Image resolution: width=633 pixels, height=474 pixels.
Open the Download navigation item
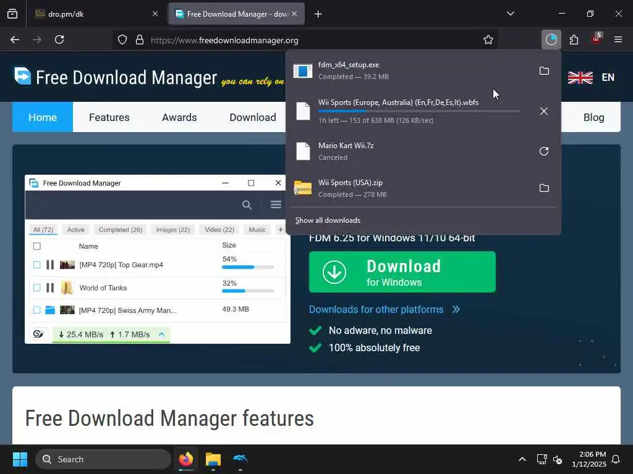[x=253, y=117]
